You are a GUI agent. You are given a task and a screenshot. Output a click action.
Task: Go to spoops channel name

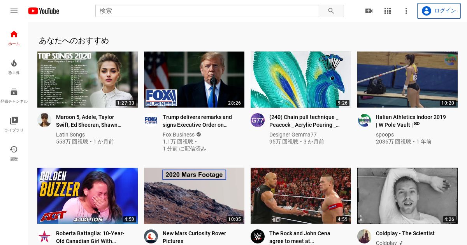pyautogui.click(x=385, y=135)
